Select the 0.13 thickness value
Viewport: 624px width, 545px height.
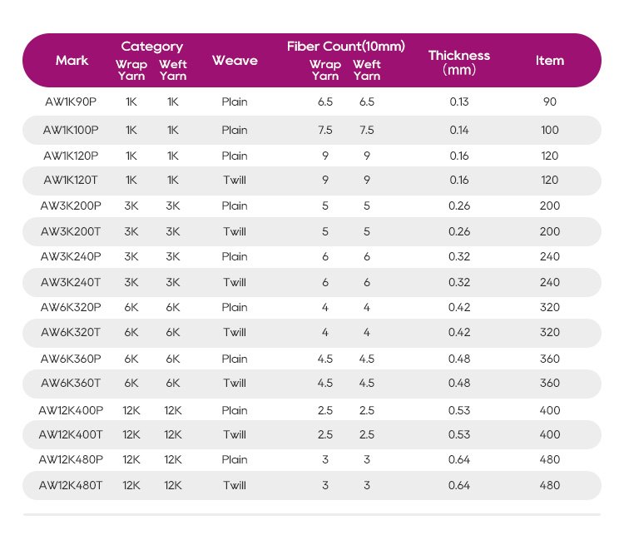point(458,102)
